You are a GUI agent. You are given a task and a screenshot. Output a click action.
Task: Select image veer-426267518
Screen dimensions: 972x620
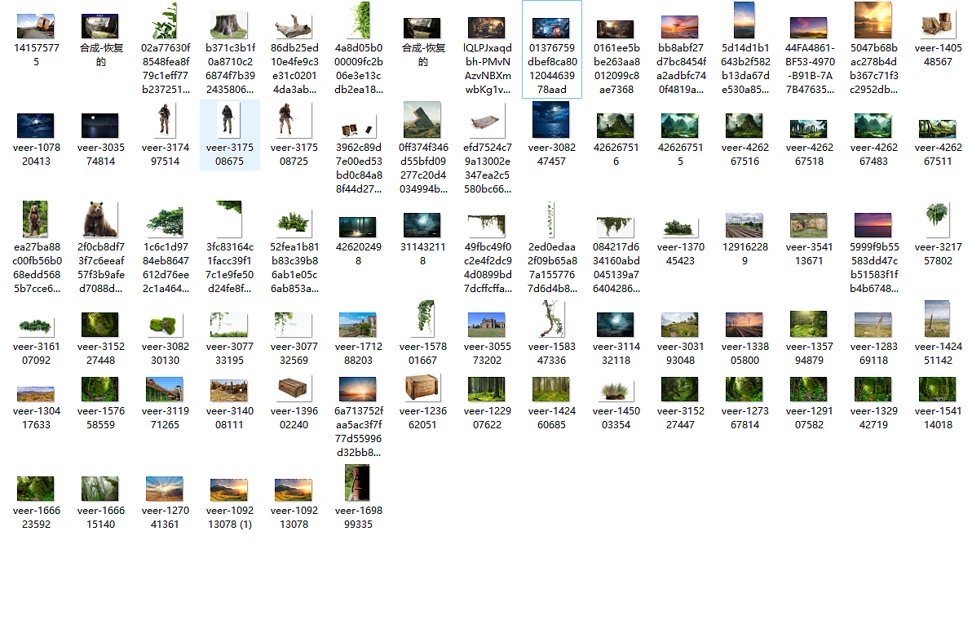tap(809, 128)
